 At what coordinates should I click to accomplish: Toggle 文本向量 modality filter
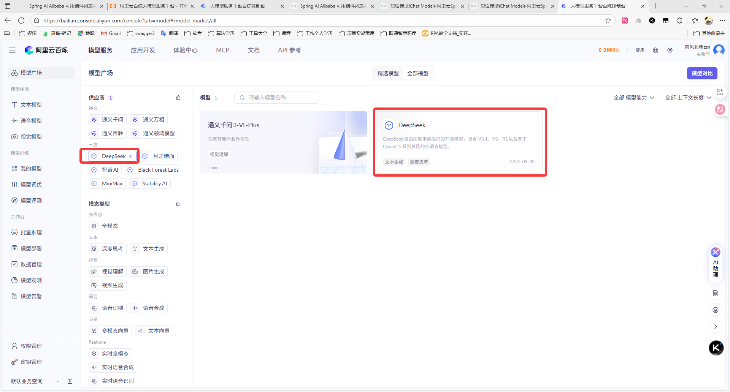154,331
